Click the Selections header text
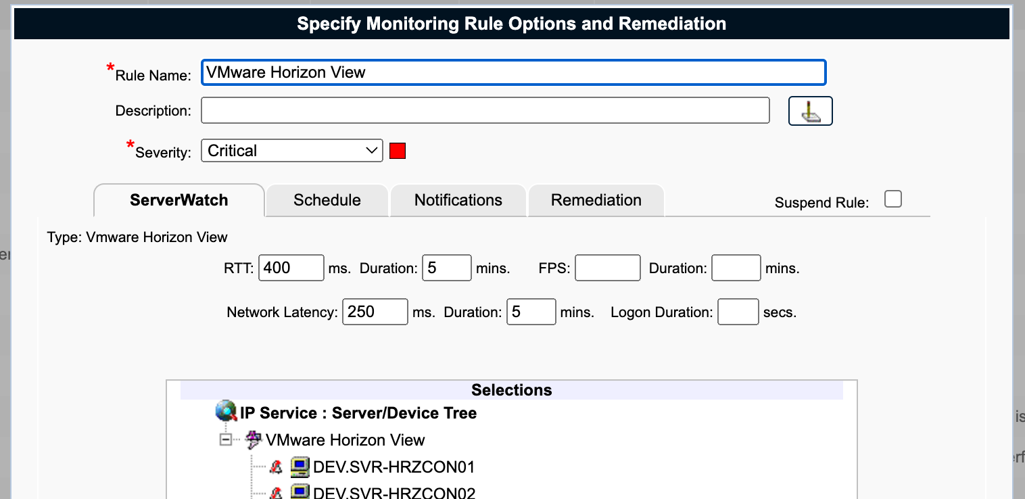The image size is (1025, 499). [x=512, y=390]
